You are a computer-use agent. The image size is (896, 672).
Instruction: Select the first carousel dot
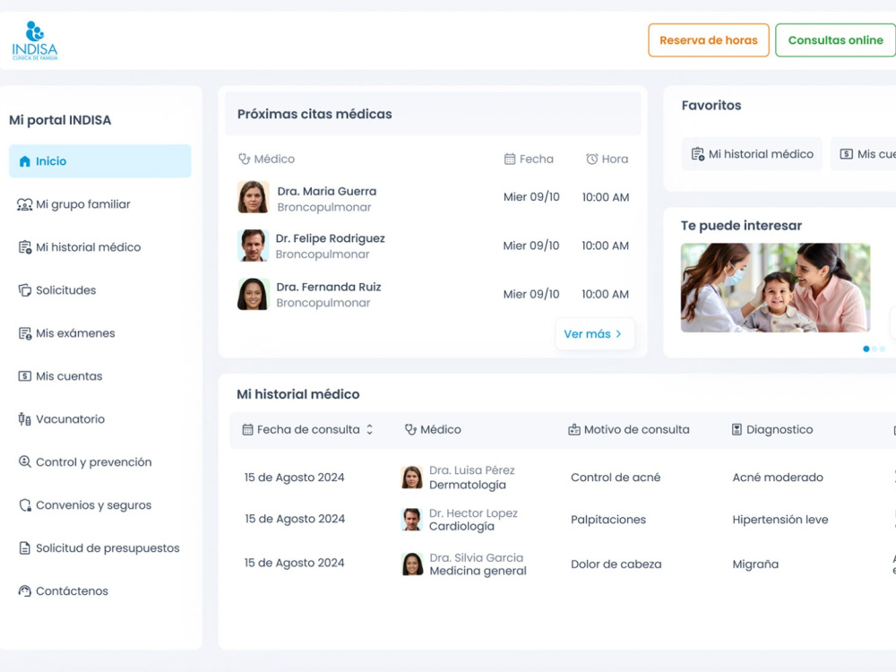click(866, 349)
